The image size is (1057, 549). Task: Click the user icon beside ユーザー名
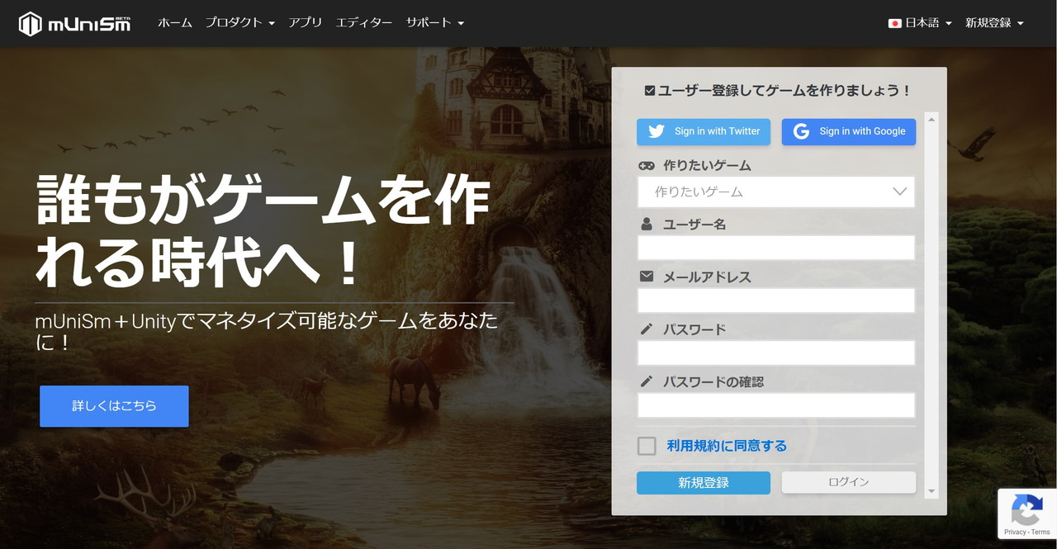[x=647, y=224]
